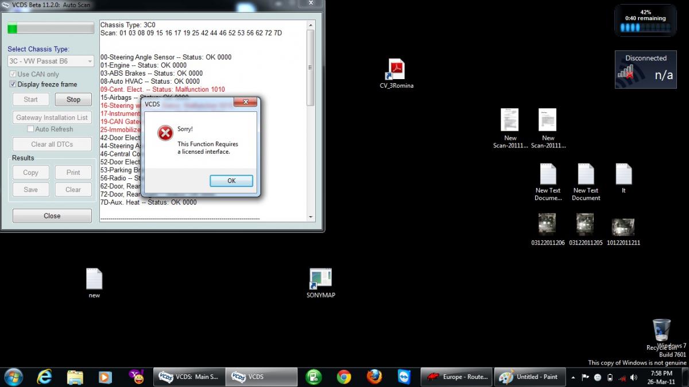Print the Auto Scan results

(x=73, y=172)
